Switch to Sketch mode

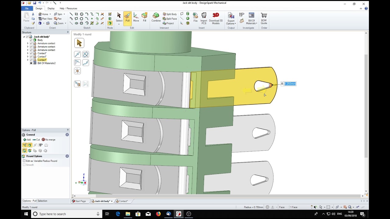click(x=110, y=14)
